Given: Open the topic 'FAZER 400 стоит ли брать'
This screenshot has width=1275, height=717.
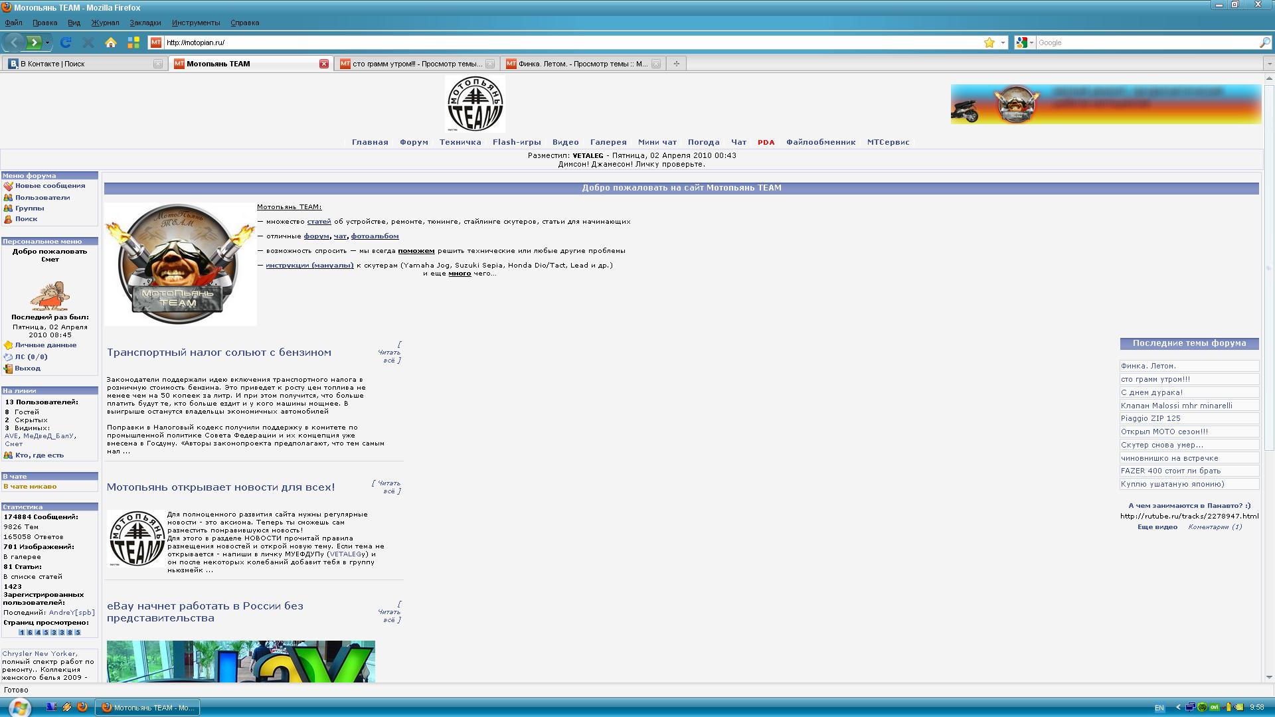Looking at the screenshot, I should 1171,471.
